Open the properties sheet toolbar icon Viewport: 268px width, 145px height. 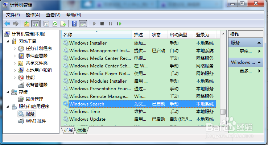click(46, 24)
